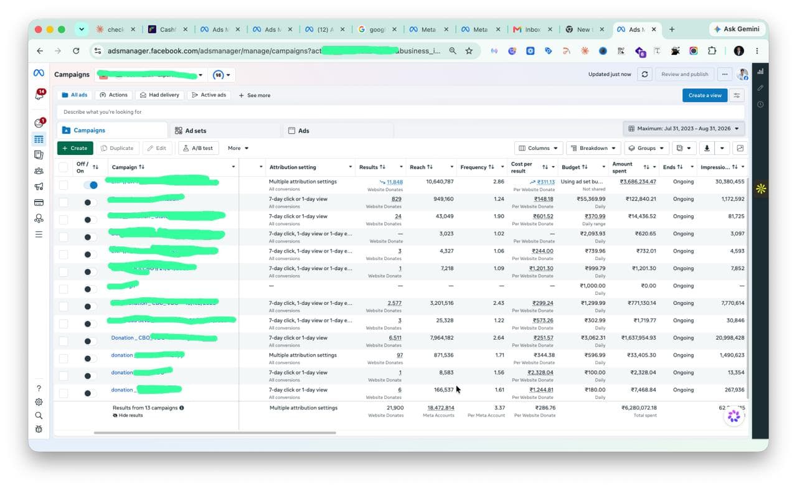Open the account score 98 dropdown
The image size is (797, 489).
(x=222, y=75)
